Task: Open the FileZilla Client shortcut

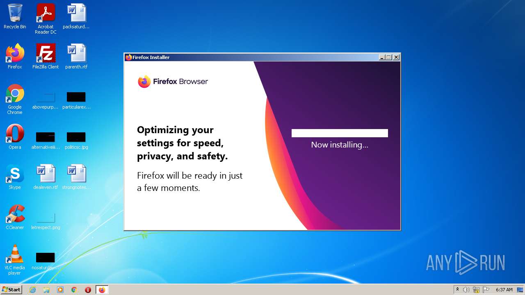Action: coord(46,57)
